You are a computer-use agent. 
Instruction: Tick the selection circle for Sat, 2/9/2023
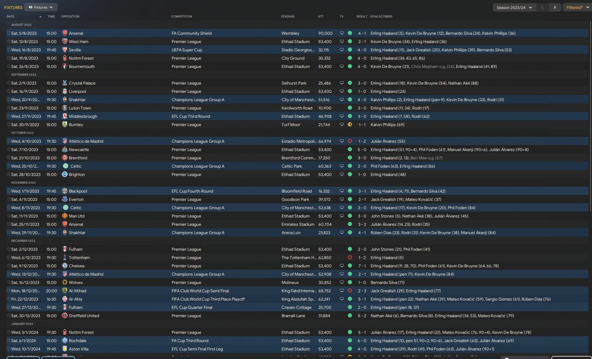pyautogui.click(x=8, y=83)
